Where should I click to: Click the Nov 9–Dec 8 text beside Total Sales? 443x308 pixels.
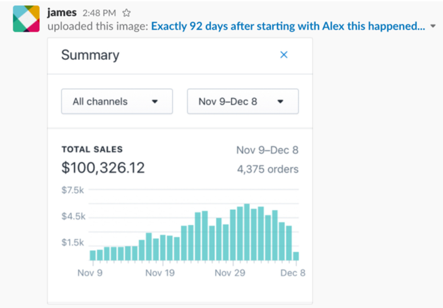pyautogui.click(x=267, y=150)
